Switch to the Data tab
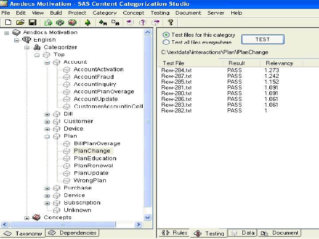The width and height of the screenshot is (319, 239). [243, 232]
